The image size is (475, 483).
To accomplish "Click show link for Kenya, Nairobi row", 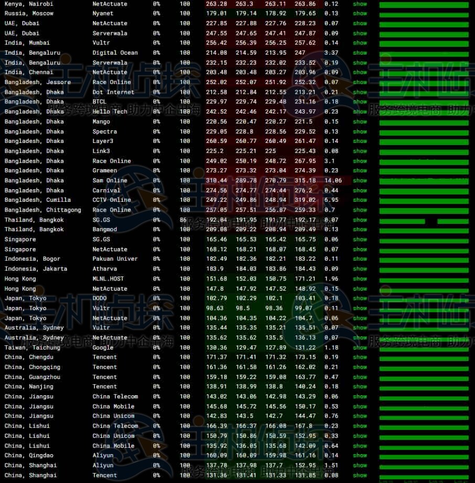I will point(360,4).
